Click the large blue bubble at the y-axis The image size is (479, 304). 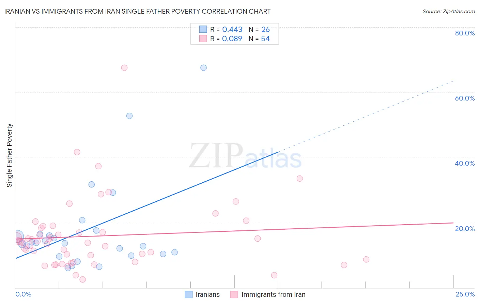17,236
